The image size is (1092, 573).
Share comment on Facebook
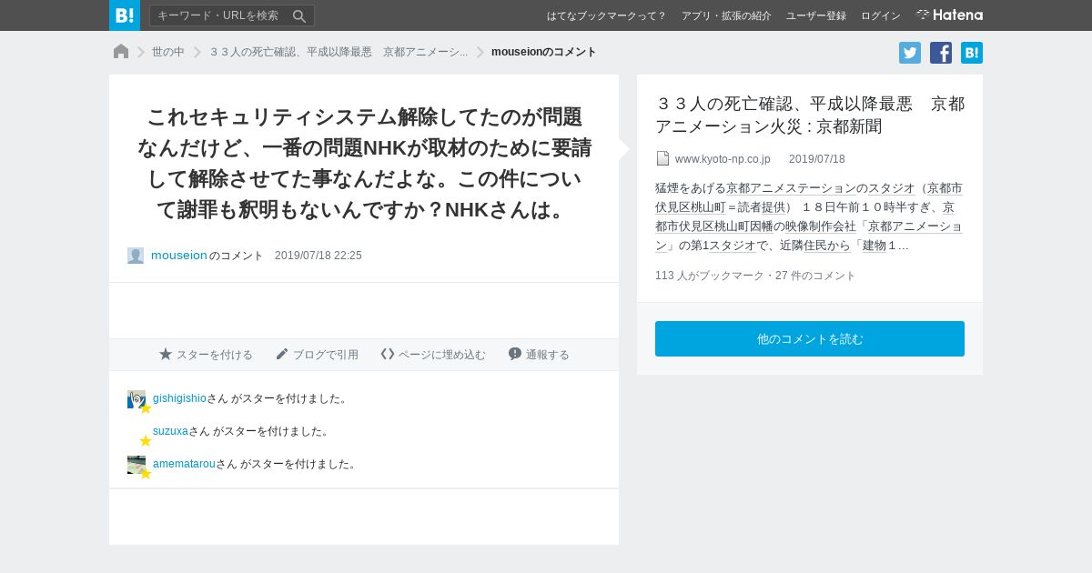(x=941, y=53)
